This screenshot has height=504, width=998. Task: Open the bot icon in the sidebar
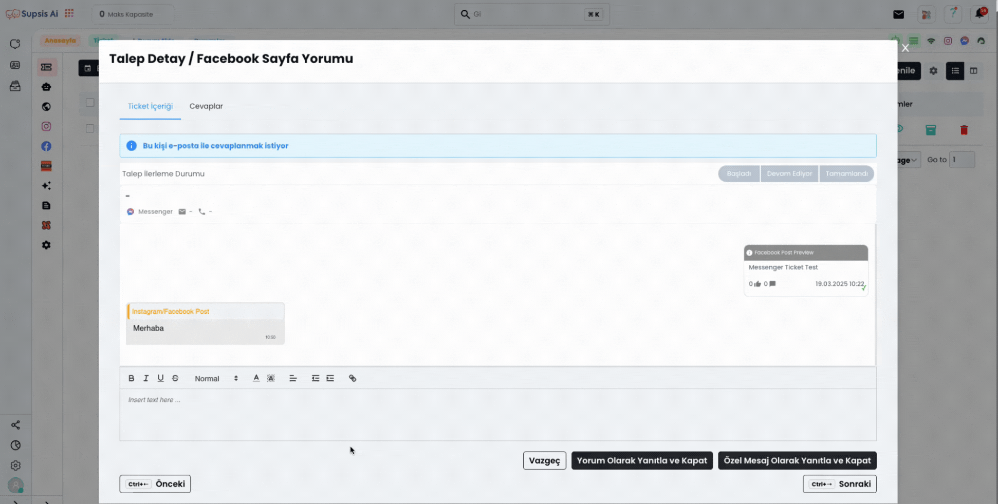point(46,87)
